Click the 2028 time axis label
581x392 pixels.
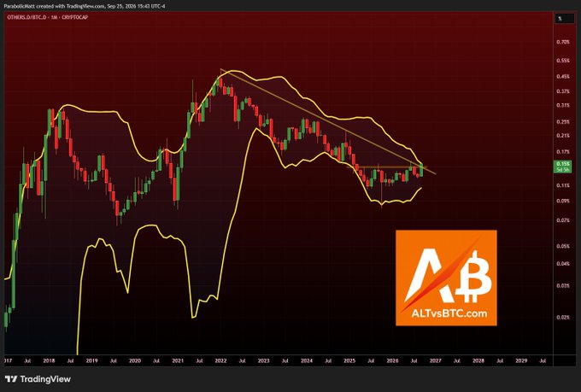tap(478, 360)
